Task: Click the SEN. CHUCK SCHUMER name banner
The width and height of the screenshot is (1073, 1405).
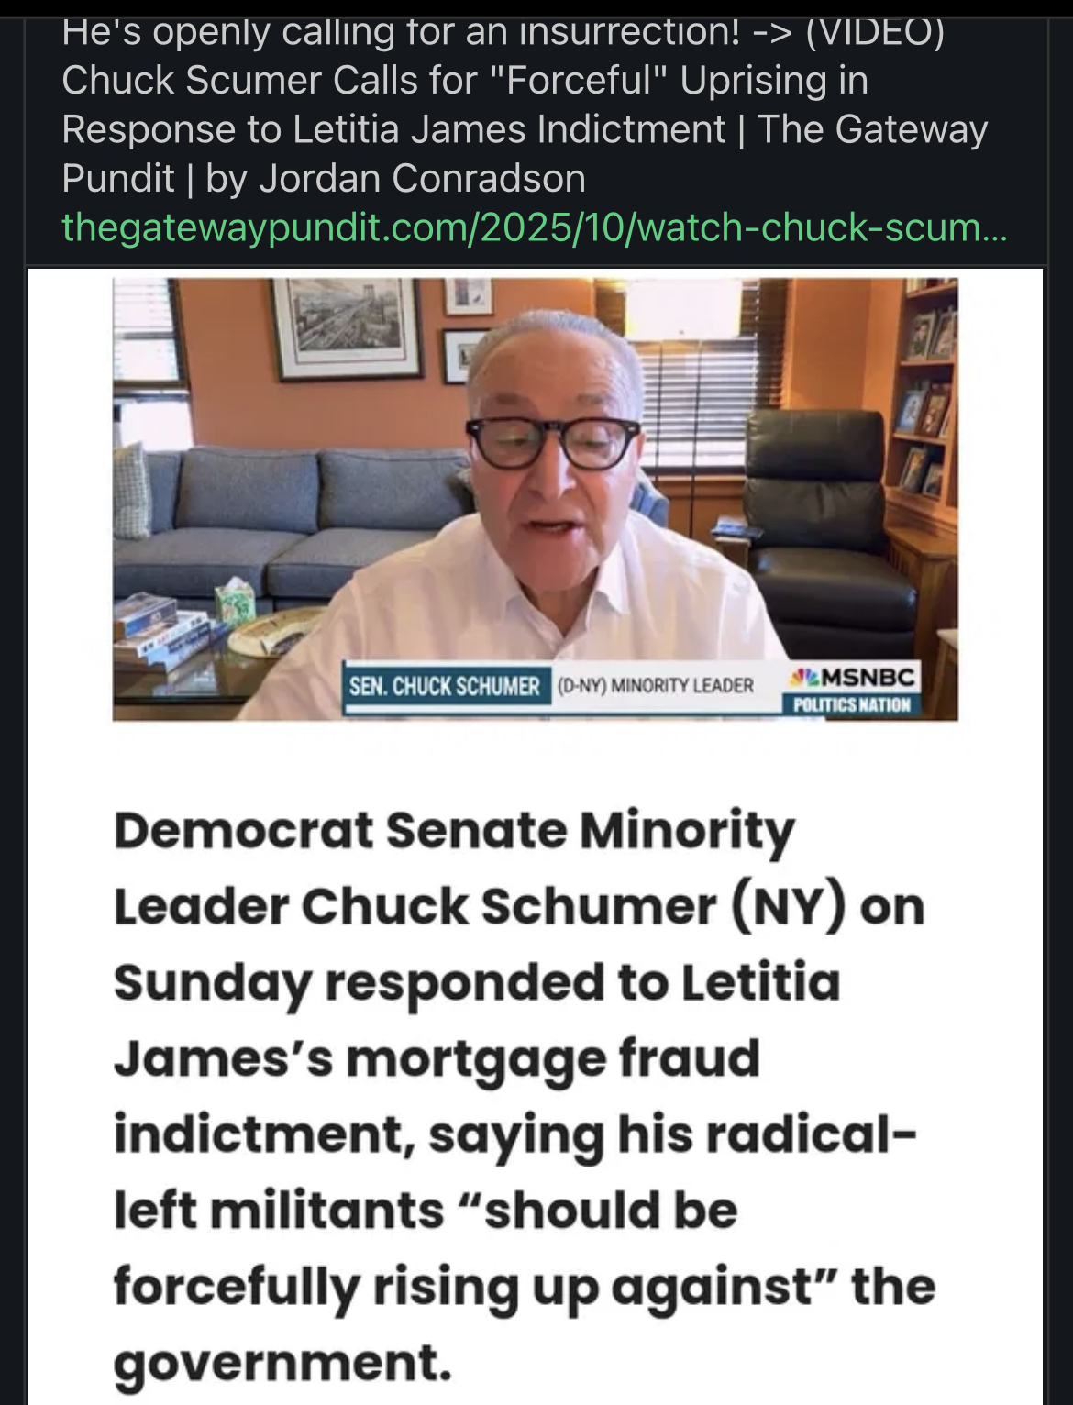Action: [x=444, y=686]
